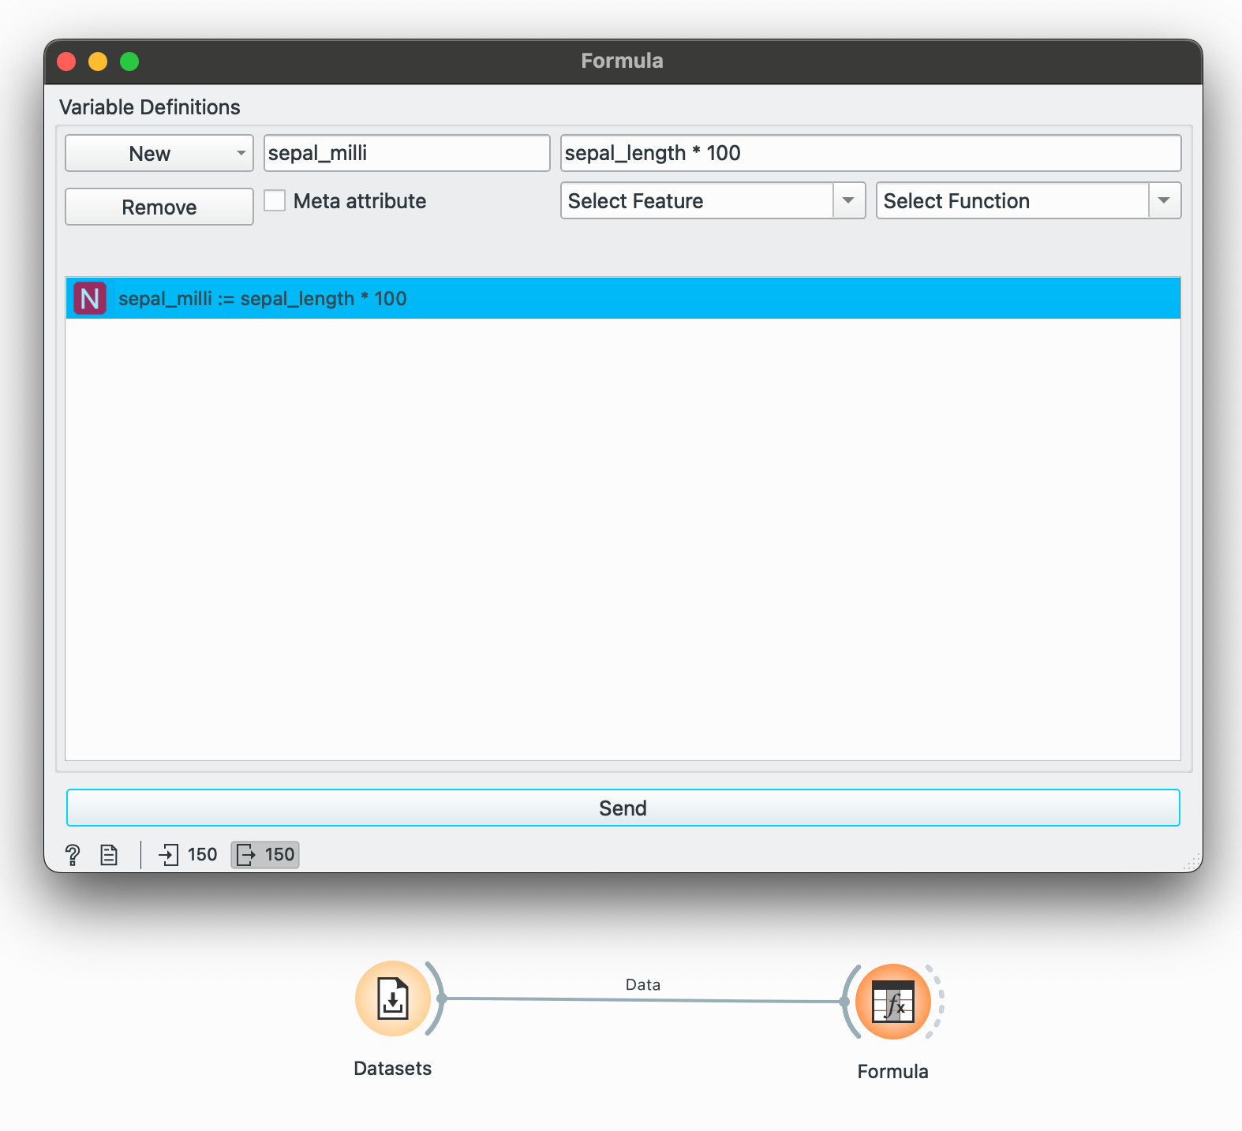Click the Datasets widget node icon
Image resolution: width=1242 pixels, height=1131 pixels.
click(392, 998)
